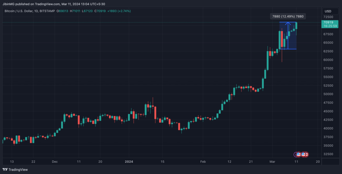
Task: Click the Feb label on date axis
Action: tap(203, 162)
